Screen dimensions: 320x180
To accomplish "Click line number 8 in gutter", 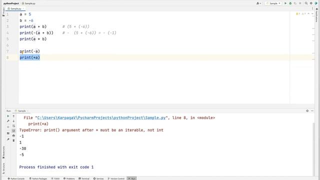I will point(7,57).
